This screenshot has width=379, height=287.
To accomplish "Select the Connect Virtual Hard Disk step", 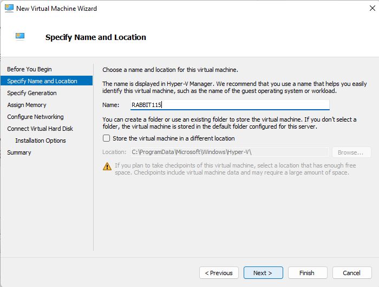I will click(x=40, y=129).
